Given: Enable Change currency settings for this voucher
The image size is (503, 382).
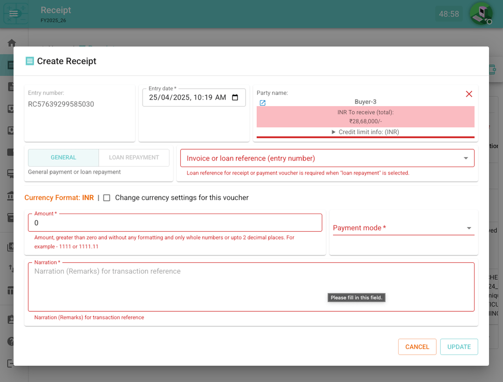Looking at the screenshot, I should pyautogui.click(x=107, y=198).
